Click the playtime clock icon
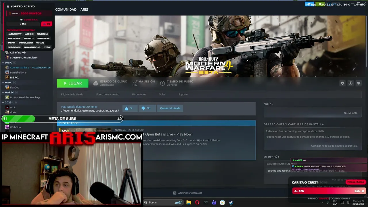The width and height of the screenshot is (368, 207). (x=162, y=83)
